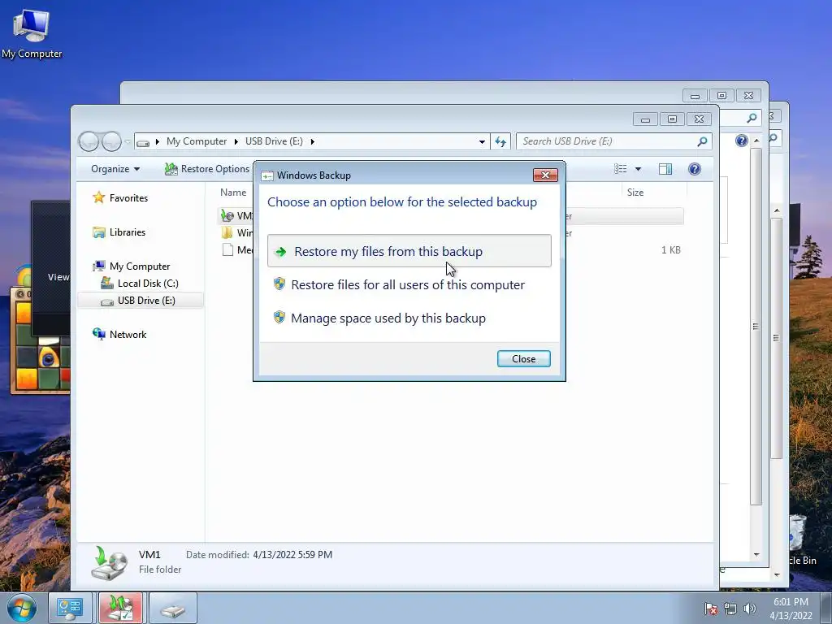This screenshot has height=624, width=832.
Task: Choose Restore my files from this backup
Action: 409,251
